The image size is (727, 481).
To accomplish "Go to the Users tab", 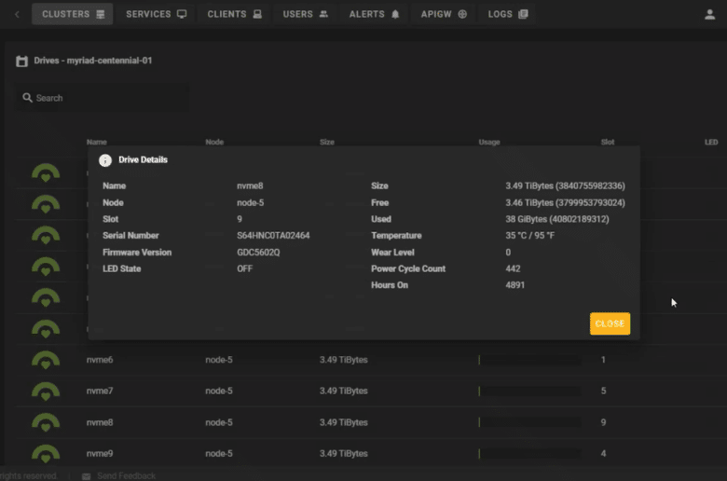I will (305, 14).
